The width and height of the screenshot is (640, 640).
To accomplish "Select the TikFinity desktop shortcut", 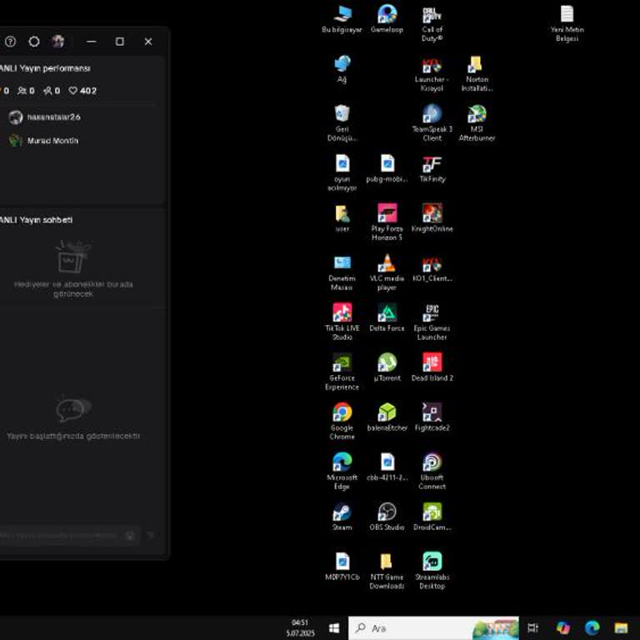I will pyautogui.click(x=432, y=164).
